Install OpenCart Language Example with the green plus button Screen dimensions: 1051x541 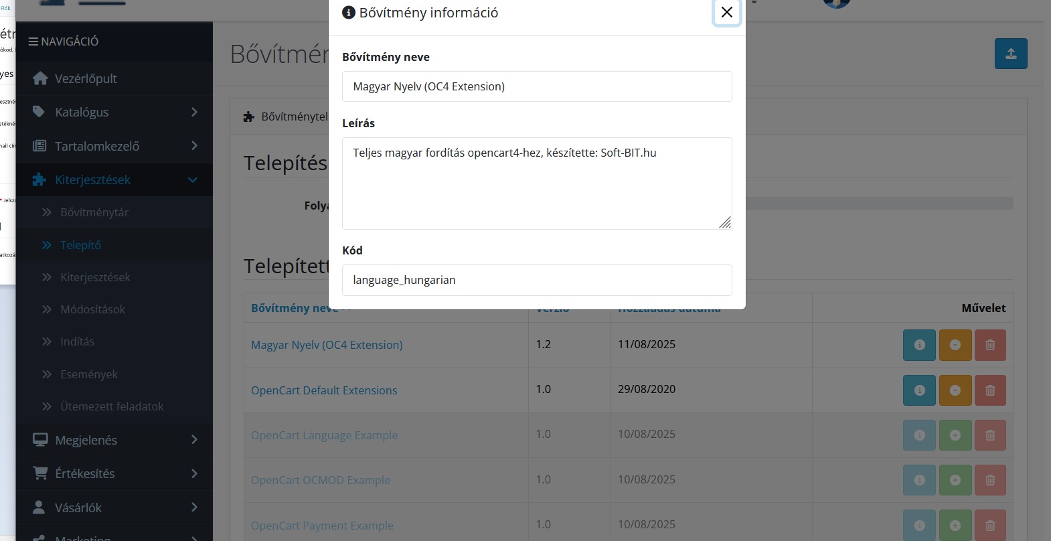coord(955,435)
